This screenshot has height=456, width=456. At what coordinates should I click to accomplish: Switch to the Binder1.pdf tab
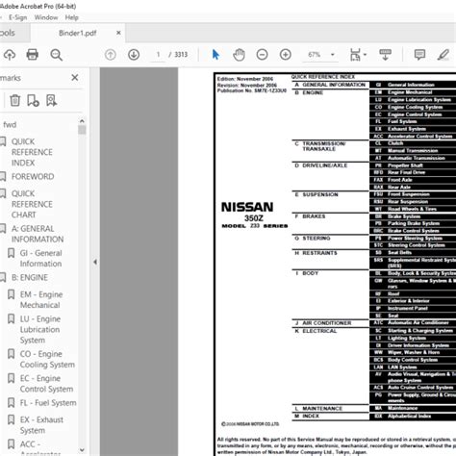[x=77, y=33]
